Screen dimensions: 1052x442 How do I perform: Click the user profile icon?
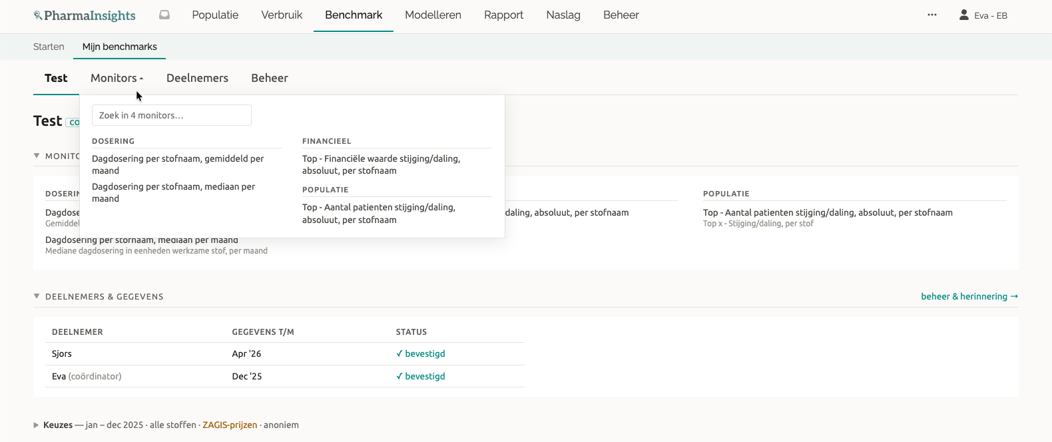963,15
